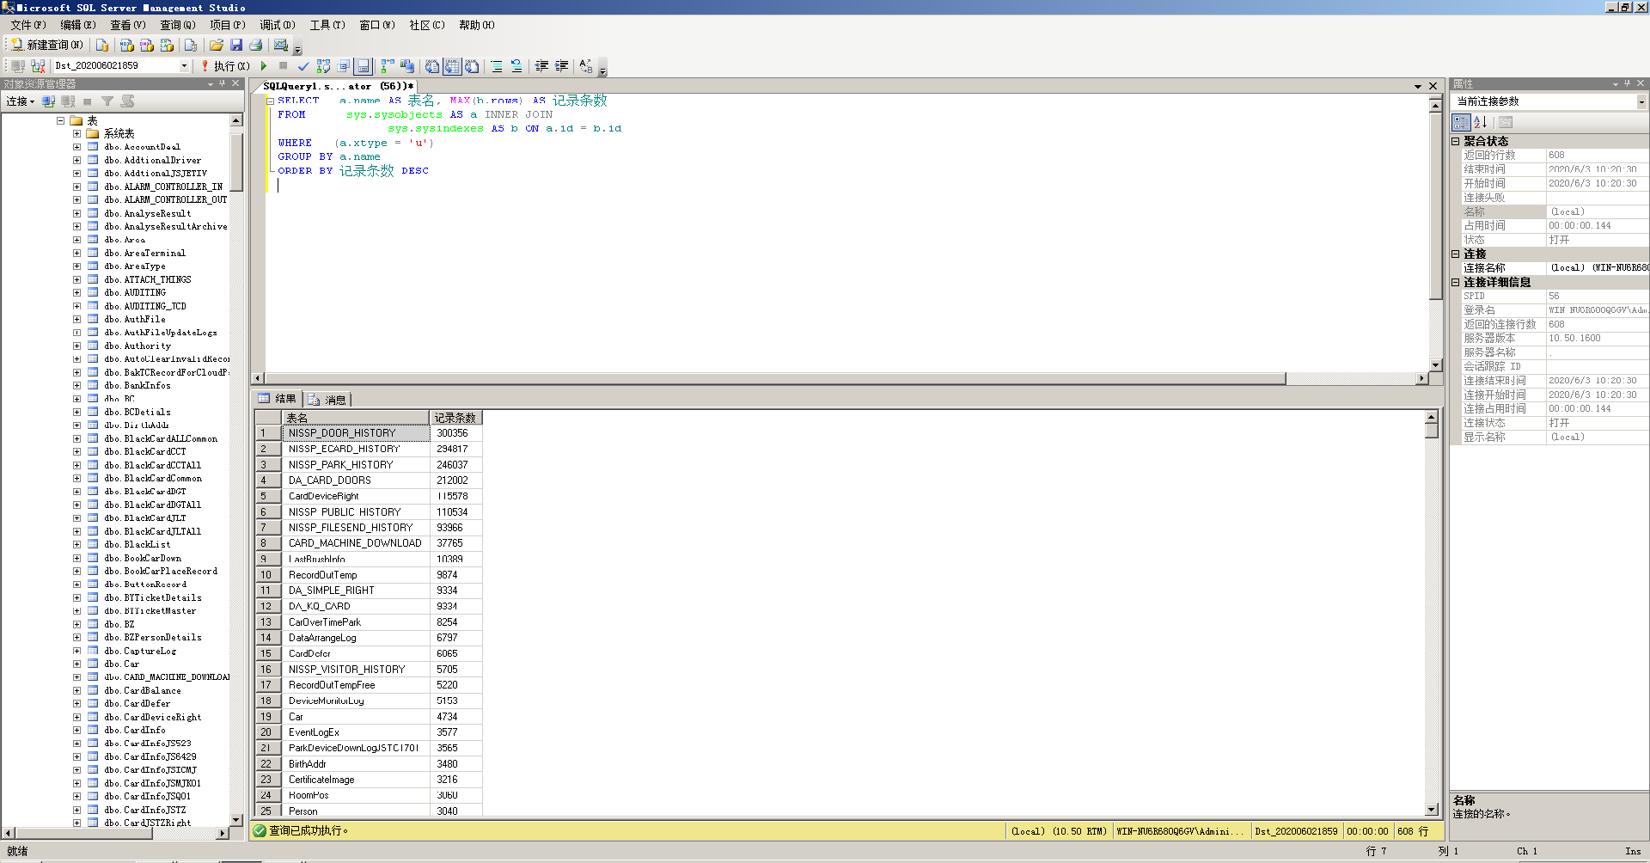The width and height of the screenshot is (1650, 863).
Task: Open the 查询(Q) menu
Action: pos(177,25)
